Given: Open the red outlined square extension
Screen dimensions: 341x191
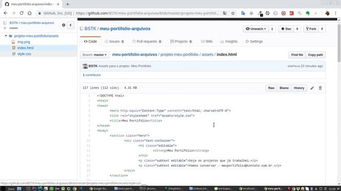Looking at the screenshot, I should point(283,13).
